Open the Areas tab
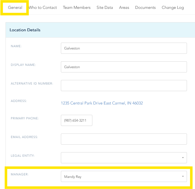Image resolution: width=195 pixels, height=189 pixels. [124, 8]
